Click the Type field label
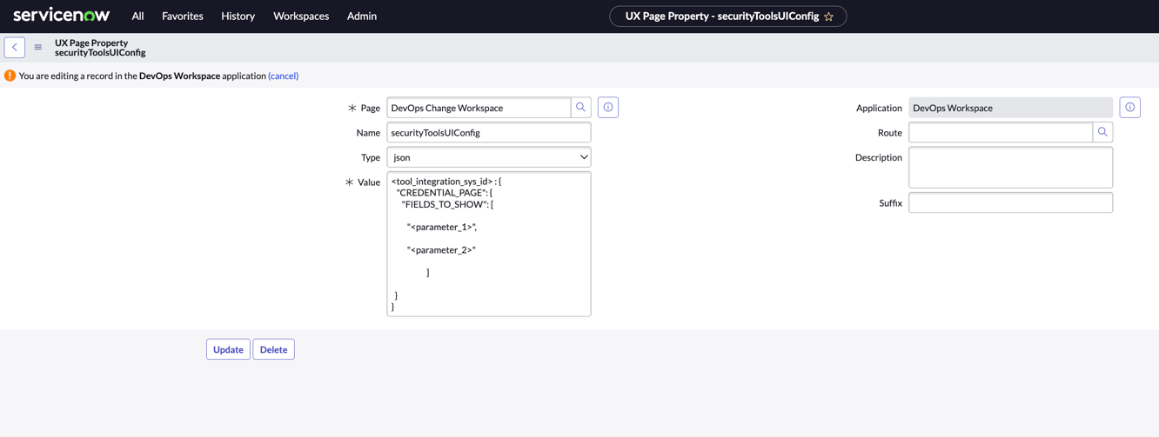Viewport: 1159px width, 437px height. [371, 157]
